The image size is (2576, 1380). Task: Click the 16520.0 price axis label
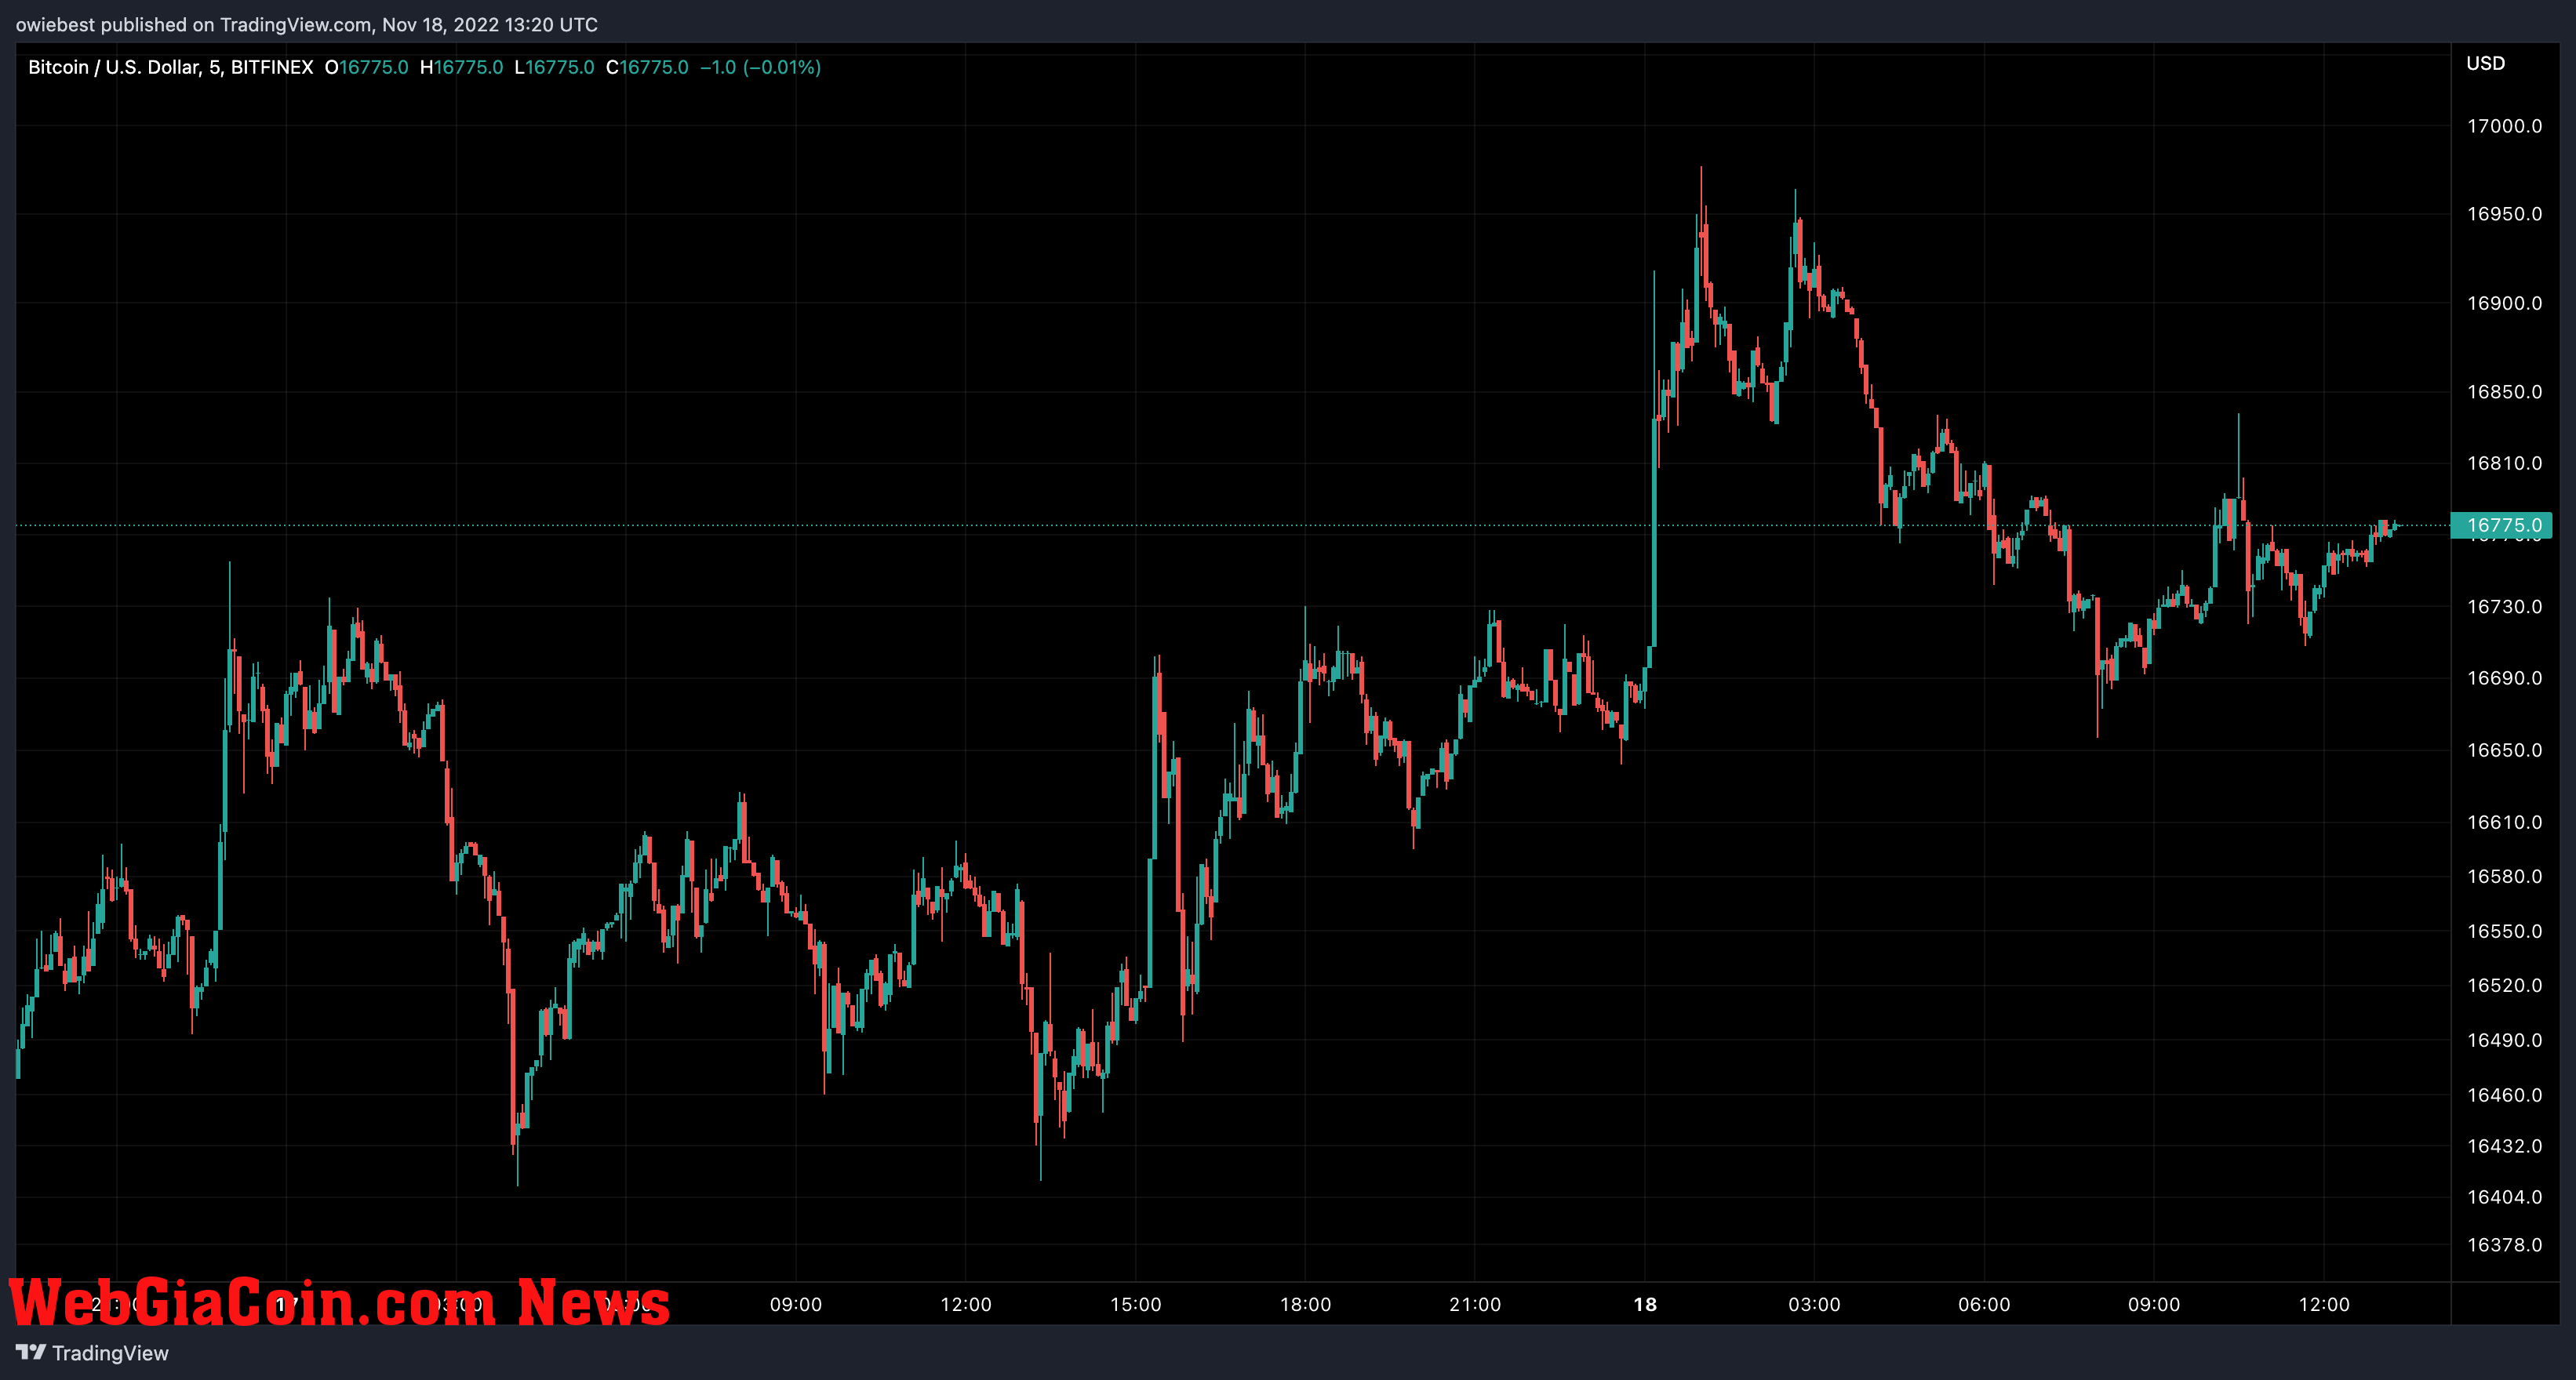pos(2504,986)
